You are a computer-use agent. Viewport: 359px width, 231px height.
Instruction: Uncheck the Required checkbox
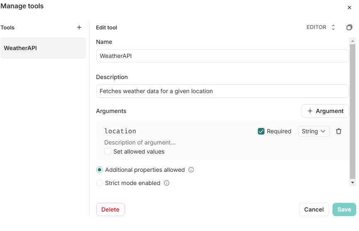(261, 131)
